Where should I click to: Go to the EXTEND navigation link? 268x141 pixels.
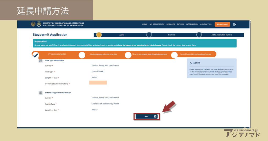(180, 24)
